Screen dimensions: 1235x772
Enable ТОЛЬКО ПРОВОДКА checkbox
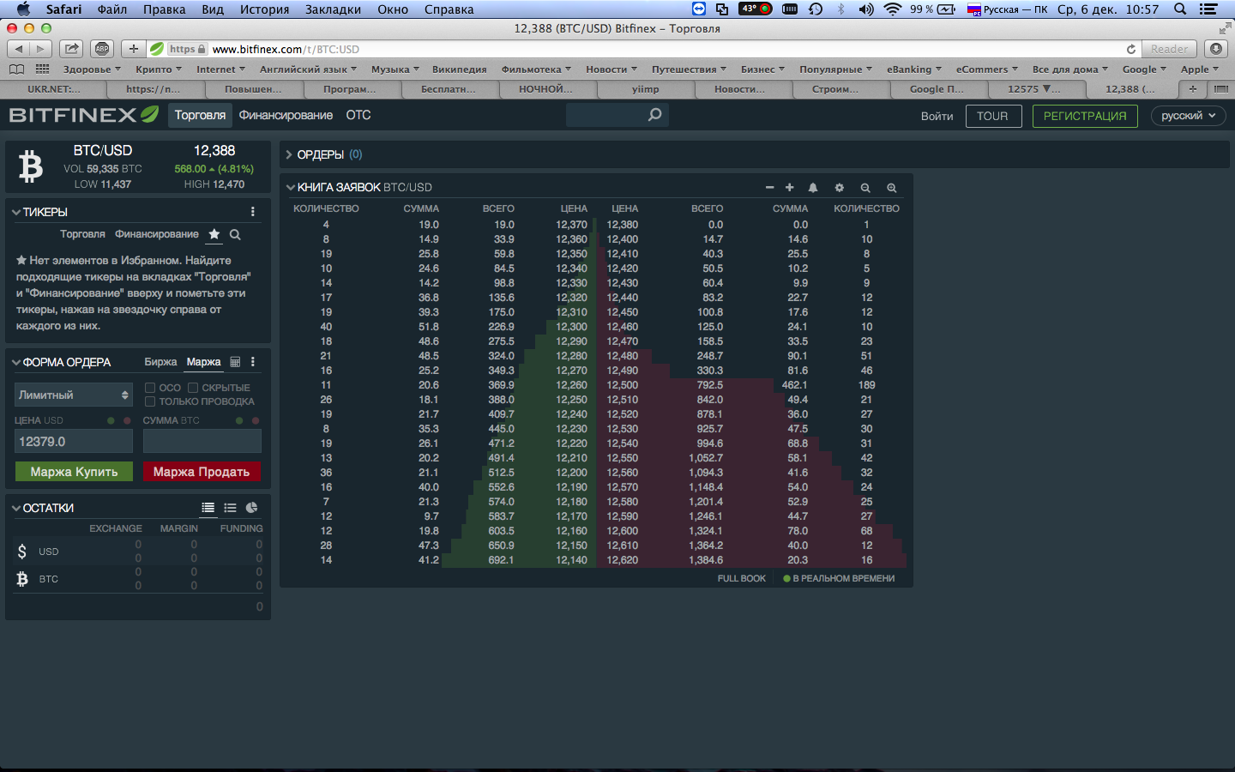click(x=150, y=401)
